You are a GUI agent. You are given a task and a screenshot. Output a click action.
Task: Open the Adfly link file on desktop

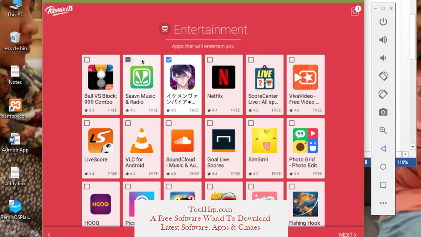point(15,176)
